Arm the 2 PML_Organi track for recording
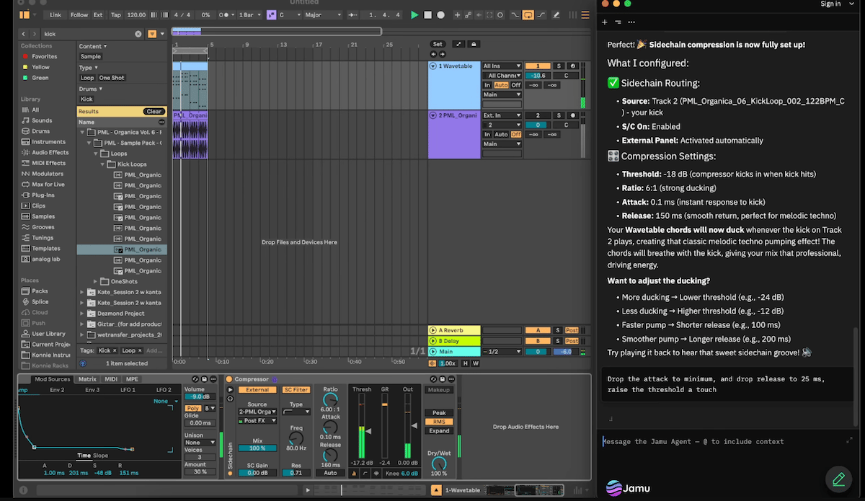Screen dimensions: 865x501 tap(572, 115)
